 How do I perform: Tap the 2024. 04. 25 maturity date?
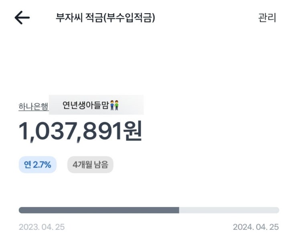click(255, 227)
